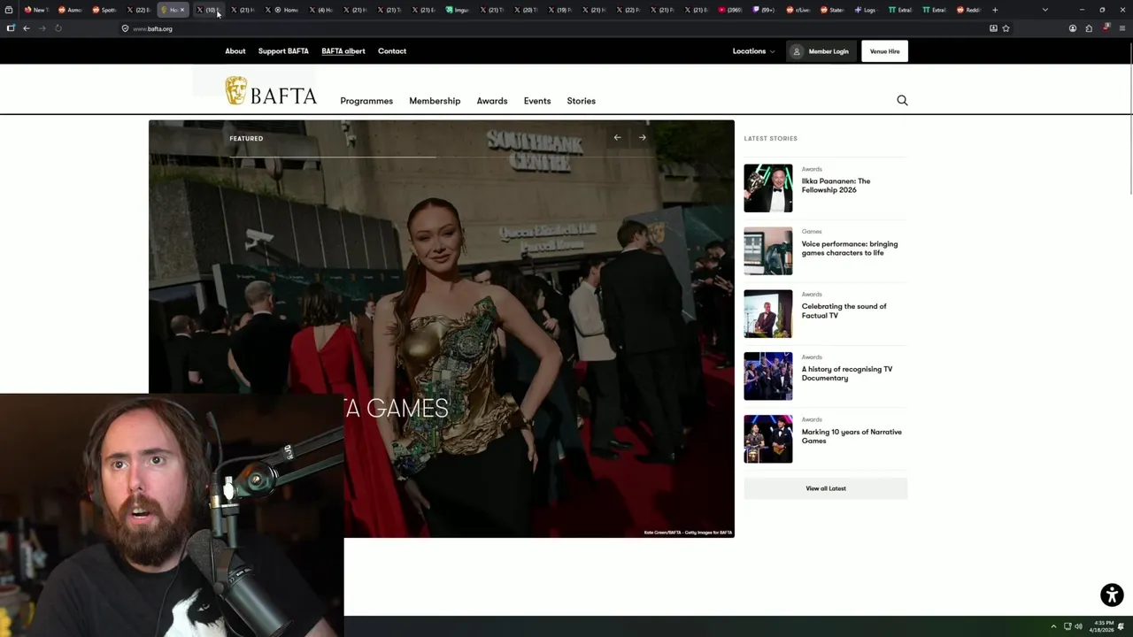Open story 'Ilkka Paananen: The Fellowship 2026'
The width and height of the screenshot is (1133, 637).
point(836,186)
